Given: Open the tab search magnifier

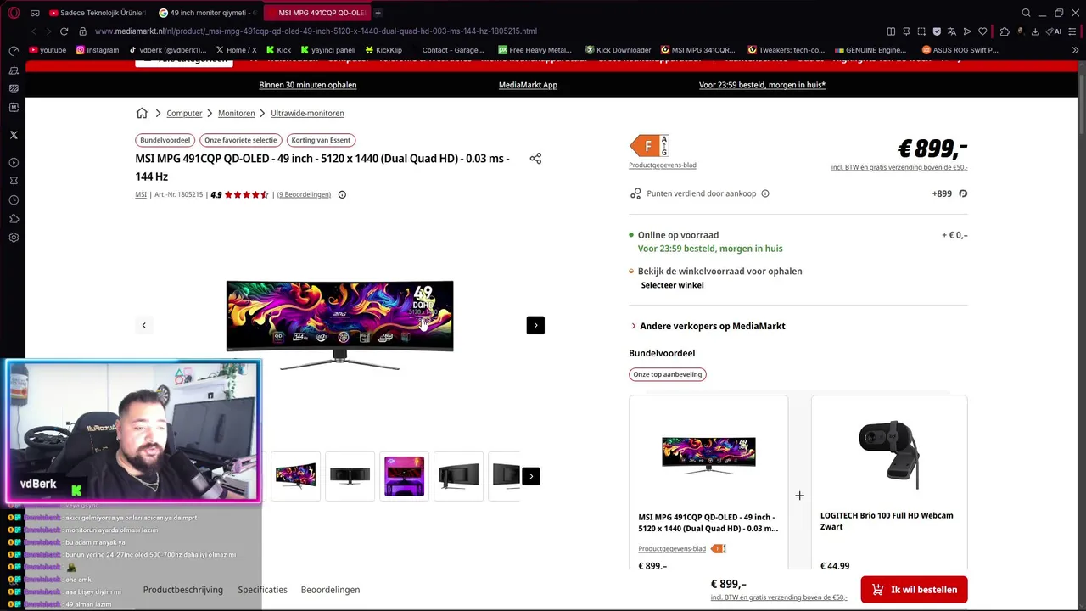Looking at the screenshot, I should 1026,13.
